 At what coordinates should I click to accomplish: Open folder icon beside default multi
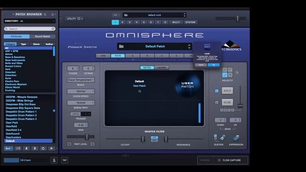(x=126, y=15)
